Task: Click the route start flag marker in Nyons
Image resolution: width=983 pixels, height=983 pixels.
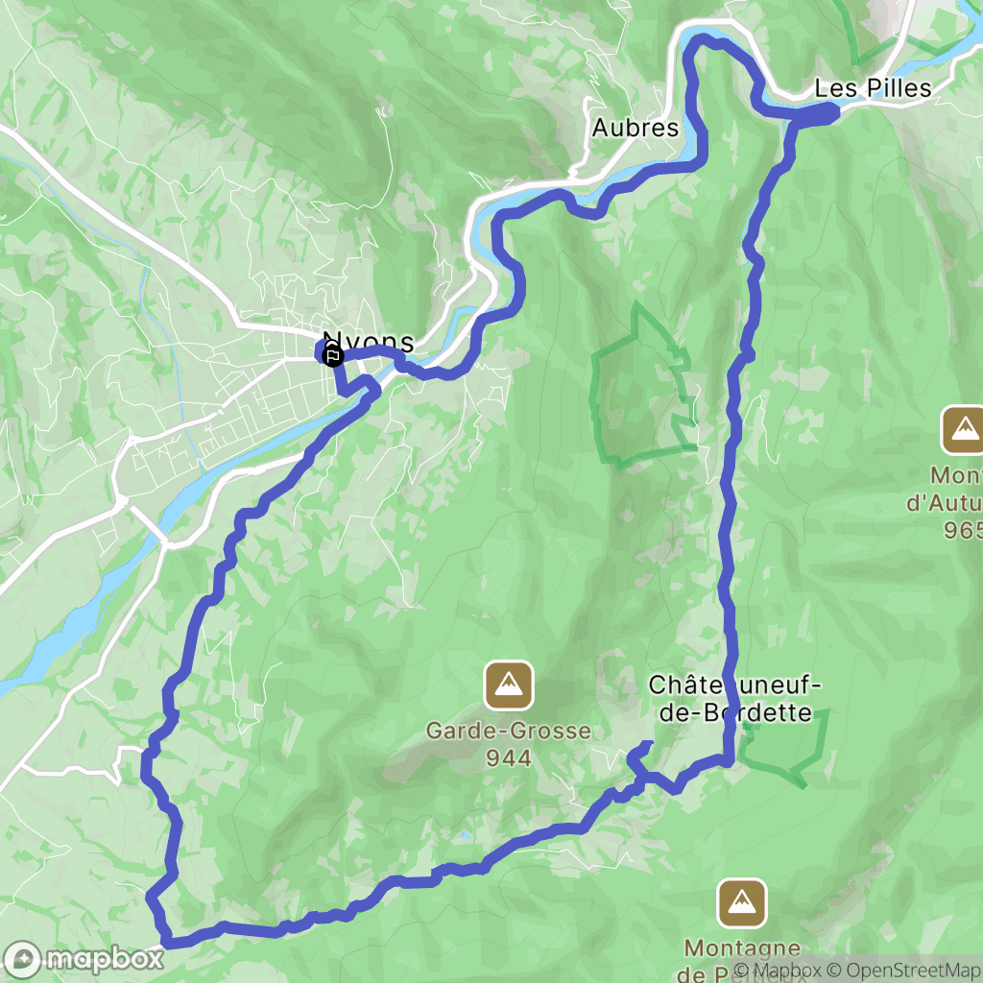Action: [x=332, y=356]
